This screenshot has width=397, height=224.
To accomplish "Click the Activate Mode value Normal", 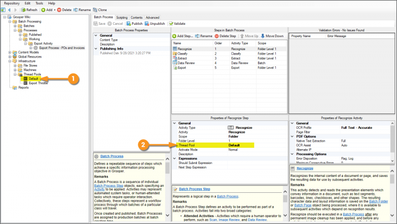I will [233, 150].
